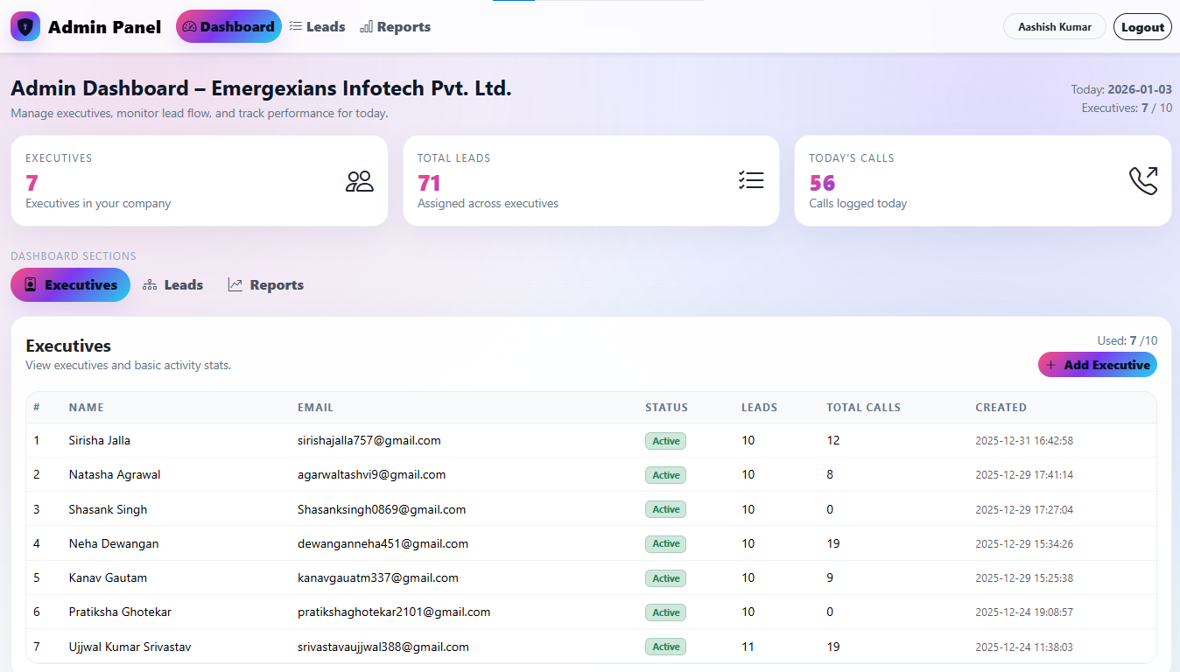Viewport: 1180px width, 672px height.
Task: Click the trend-line icon beside Reports section tab
Action: click(x=234, y=283)
